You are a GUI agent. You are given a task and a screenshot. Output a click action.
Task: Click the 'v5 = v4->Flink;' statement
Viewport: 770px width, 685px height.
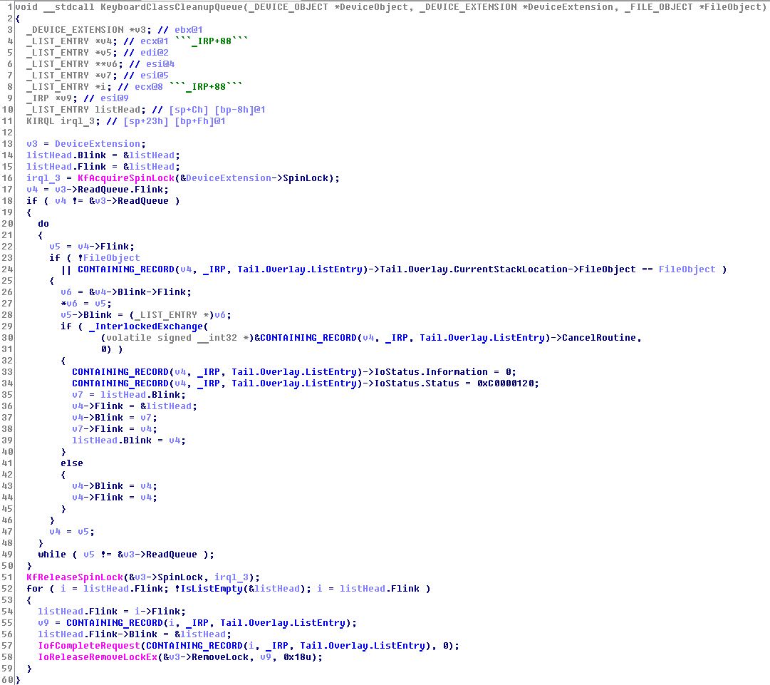92,247
